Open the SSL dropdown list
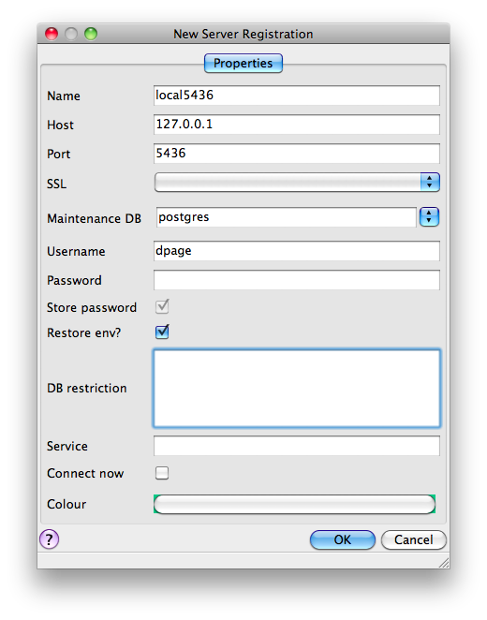Image resolution: width=487 pixels, height=620 pixels. click(x=297, y=183)
